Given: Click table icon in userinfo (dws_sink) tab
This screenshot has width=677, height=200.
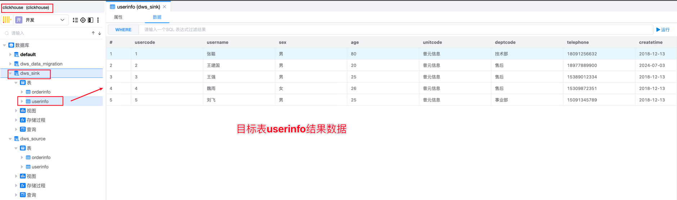Looking at the screenshot, I should coord(112,7).
